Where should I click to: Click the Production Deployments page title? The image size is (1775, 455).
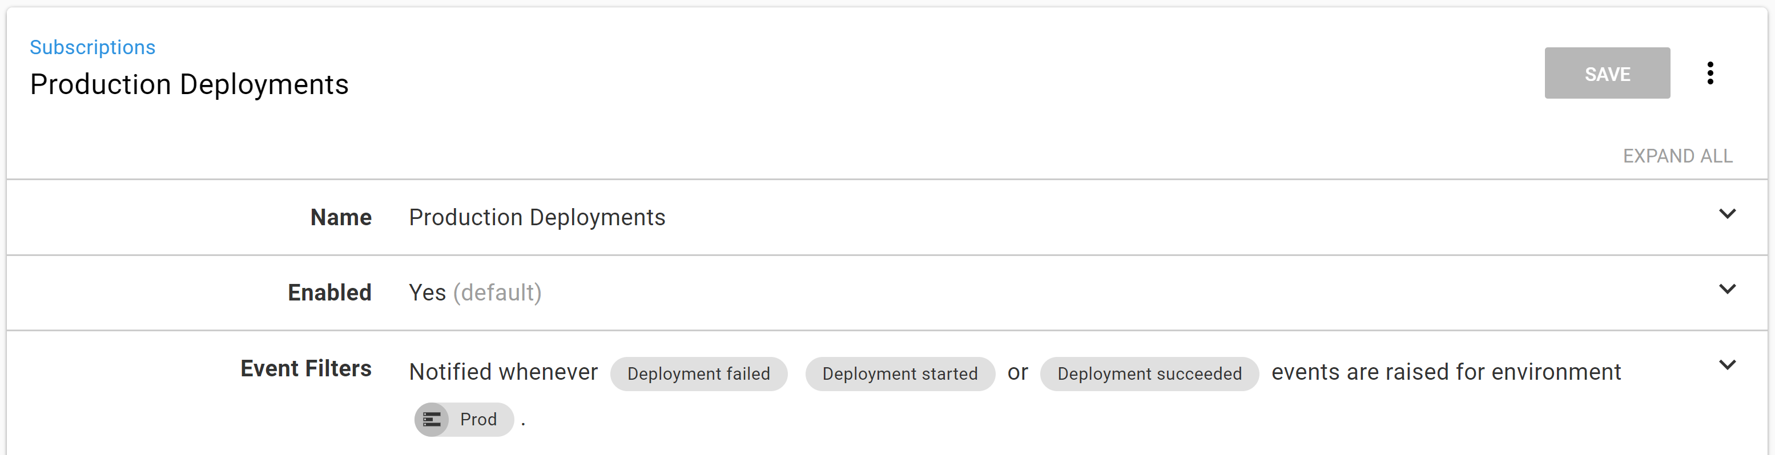tap(189, 84)
